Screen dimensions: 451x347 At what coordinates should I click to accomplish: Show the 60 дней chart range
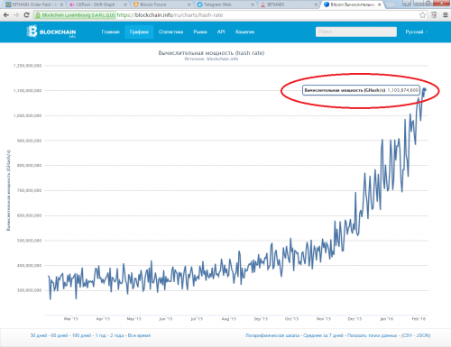click(59, 335)
